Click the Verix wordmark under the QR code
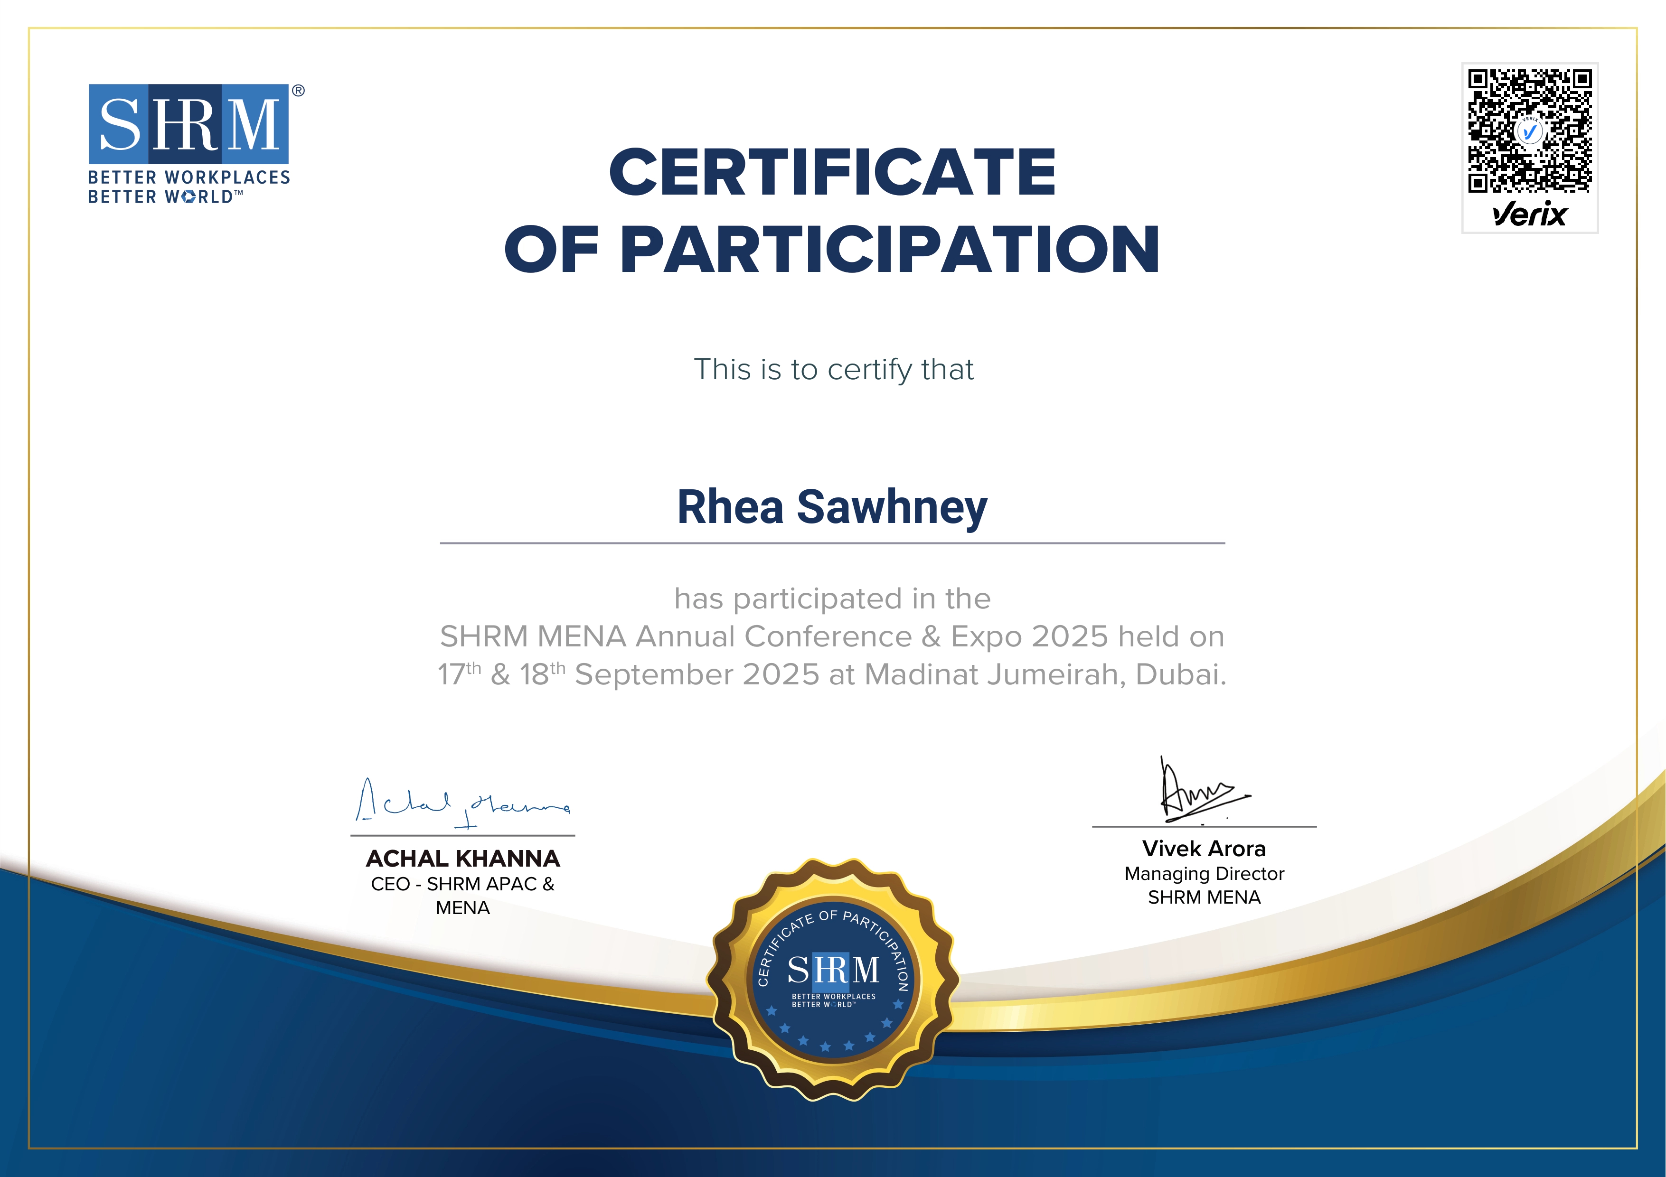Viewport: 1666px width, 1177px height. click(1530, 214)
